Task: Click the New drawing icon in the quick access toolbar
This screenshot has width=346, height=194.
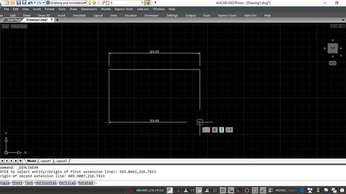Action: tap(7, 3)
